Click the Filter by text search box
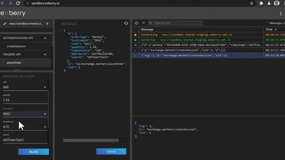 (175, 23)
